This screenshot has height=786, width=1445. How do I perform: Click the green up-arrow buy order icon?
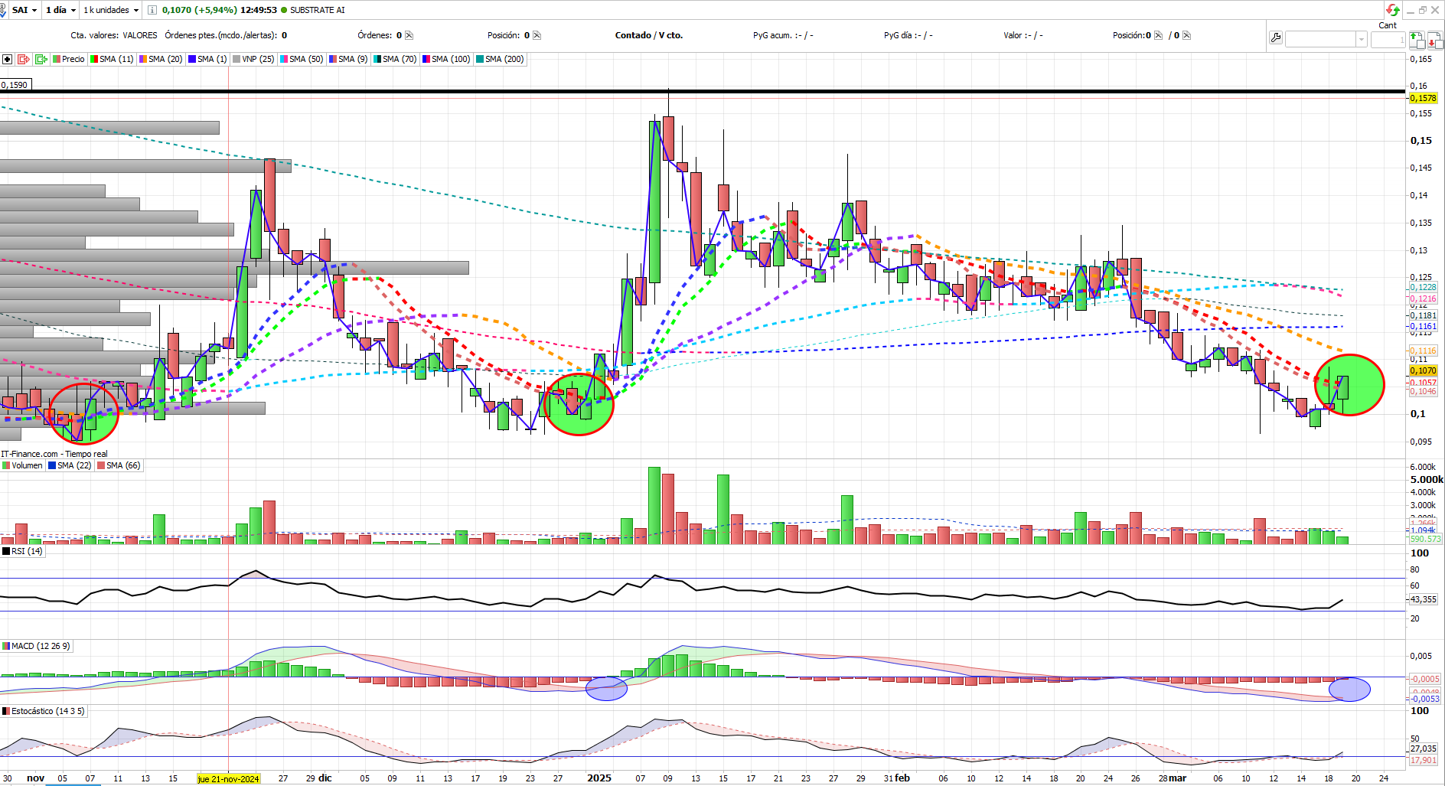(x=1416, y=40)
